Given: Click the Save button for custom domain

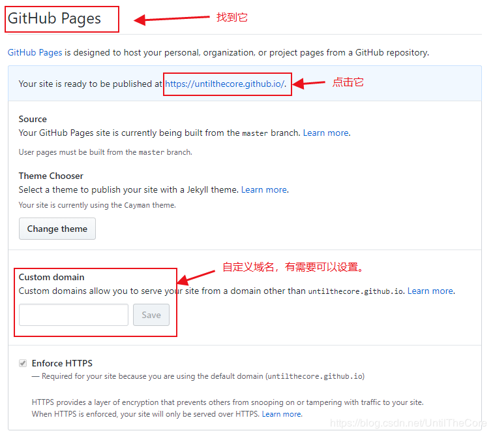Looking at the screenshot, I should click(151, 315).
